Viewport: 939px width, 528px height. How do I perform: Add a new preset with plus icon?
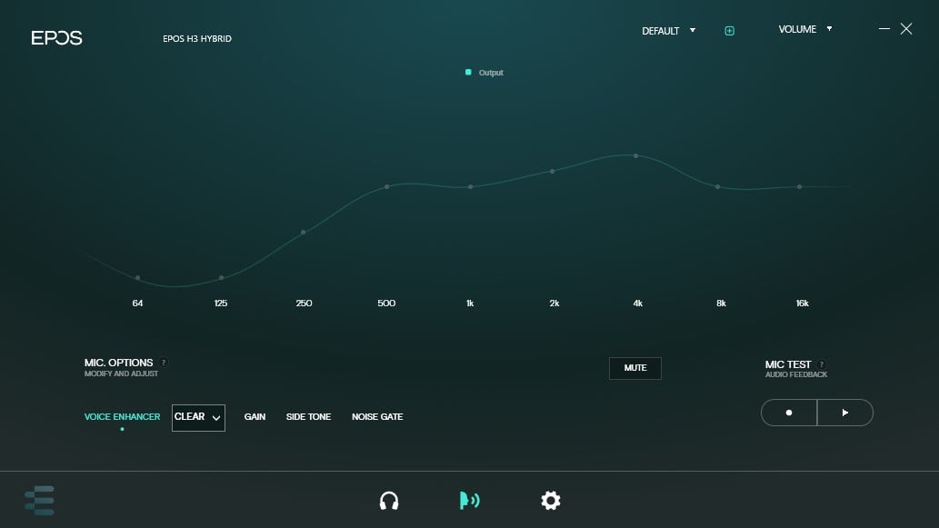point(729,31)
